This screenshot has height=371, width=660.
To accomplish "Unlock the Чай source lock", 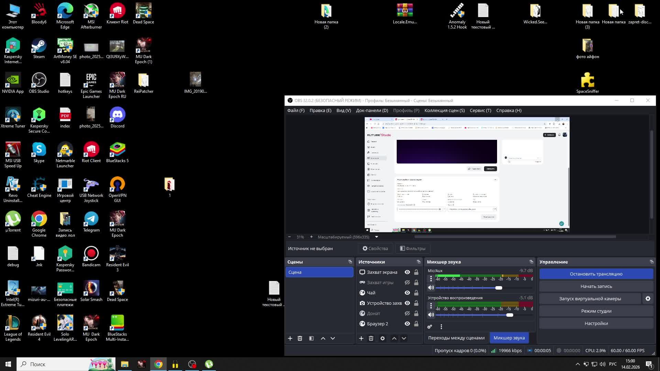I will tap(416, 293).
